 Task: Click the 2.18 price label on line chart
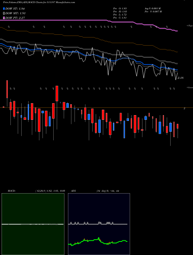point(180,78)
